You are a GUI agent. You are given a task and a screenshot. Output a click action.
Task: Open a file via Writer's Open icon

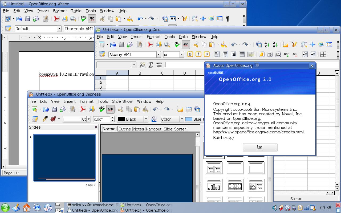(x=19, y=19)
